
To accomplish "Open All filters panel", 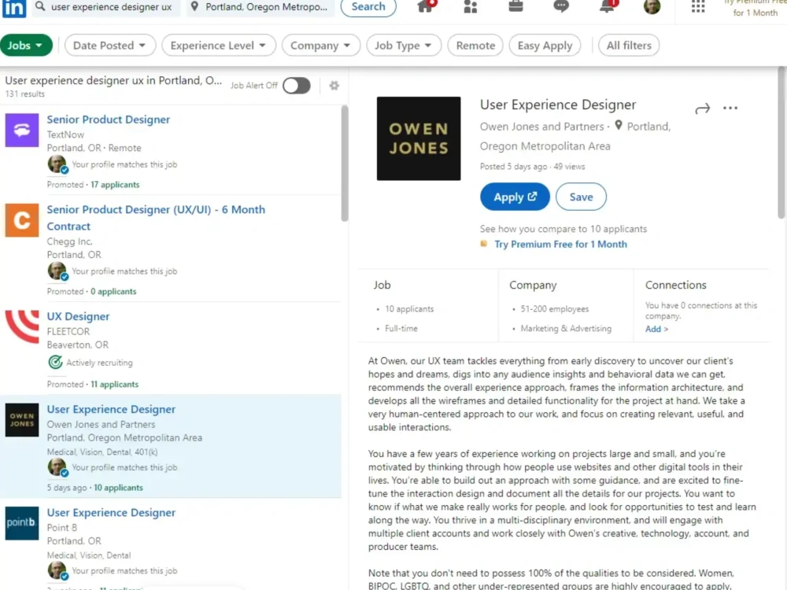I will point(629,45).
